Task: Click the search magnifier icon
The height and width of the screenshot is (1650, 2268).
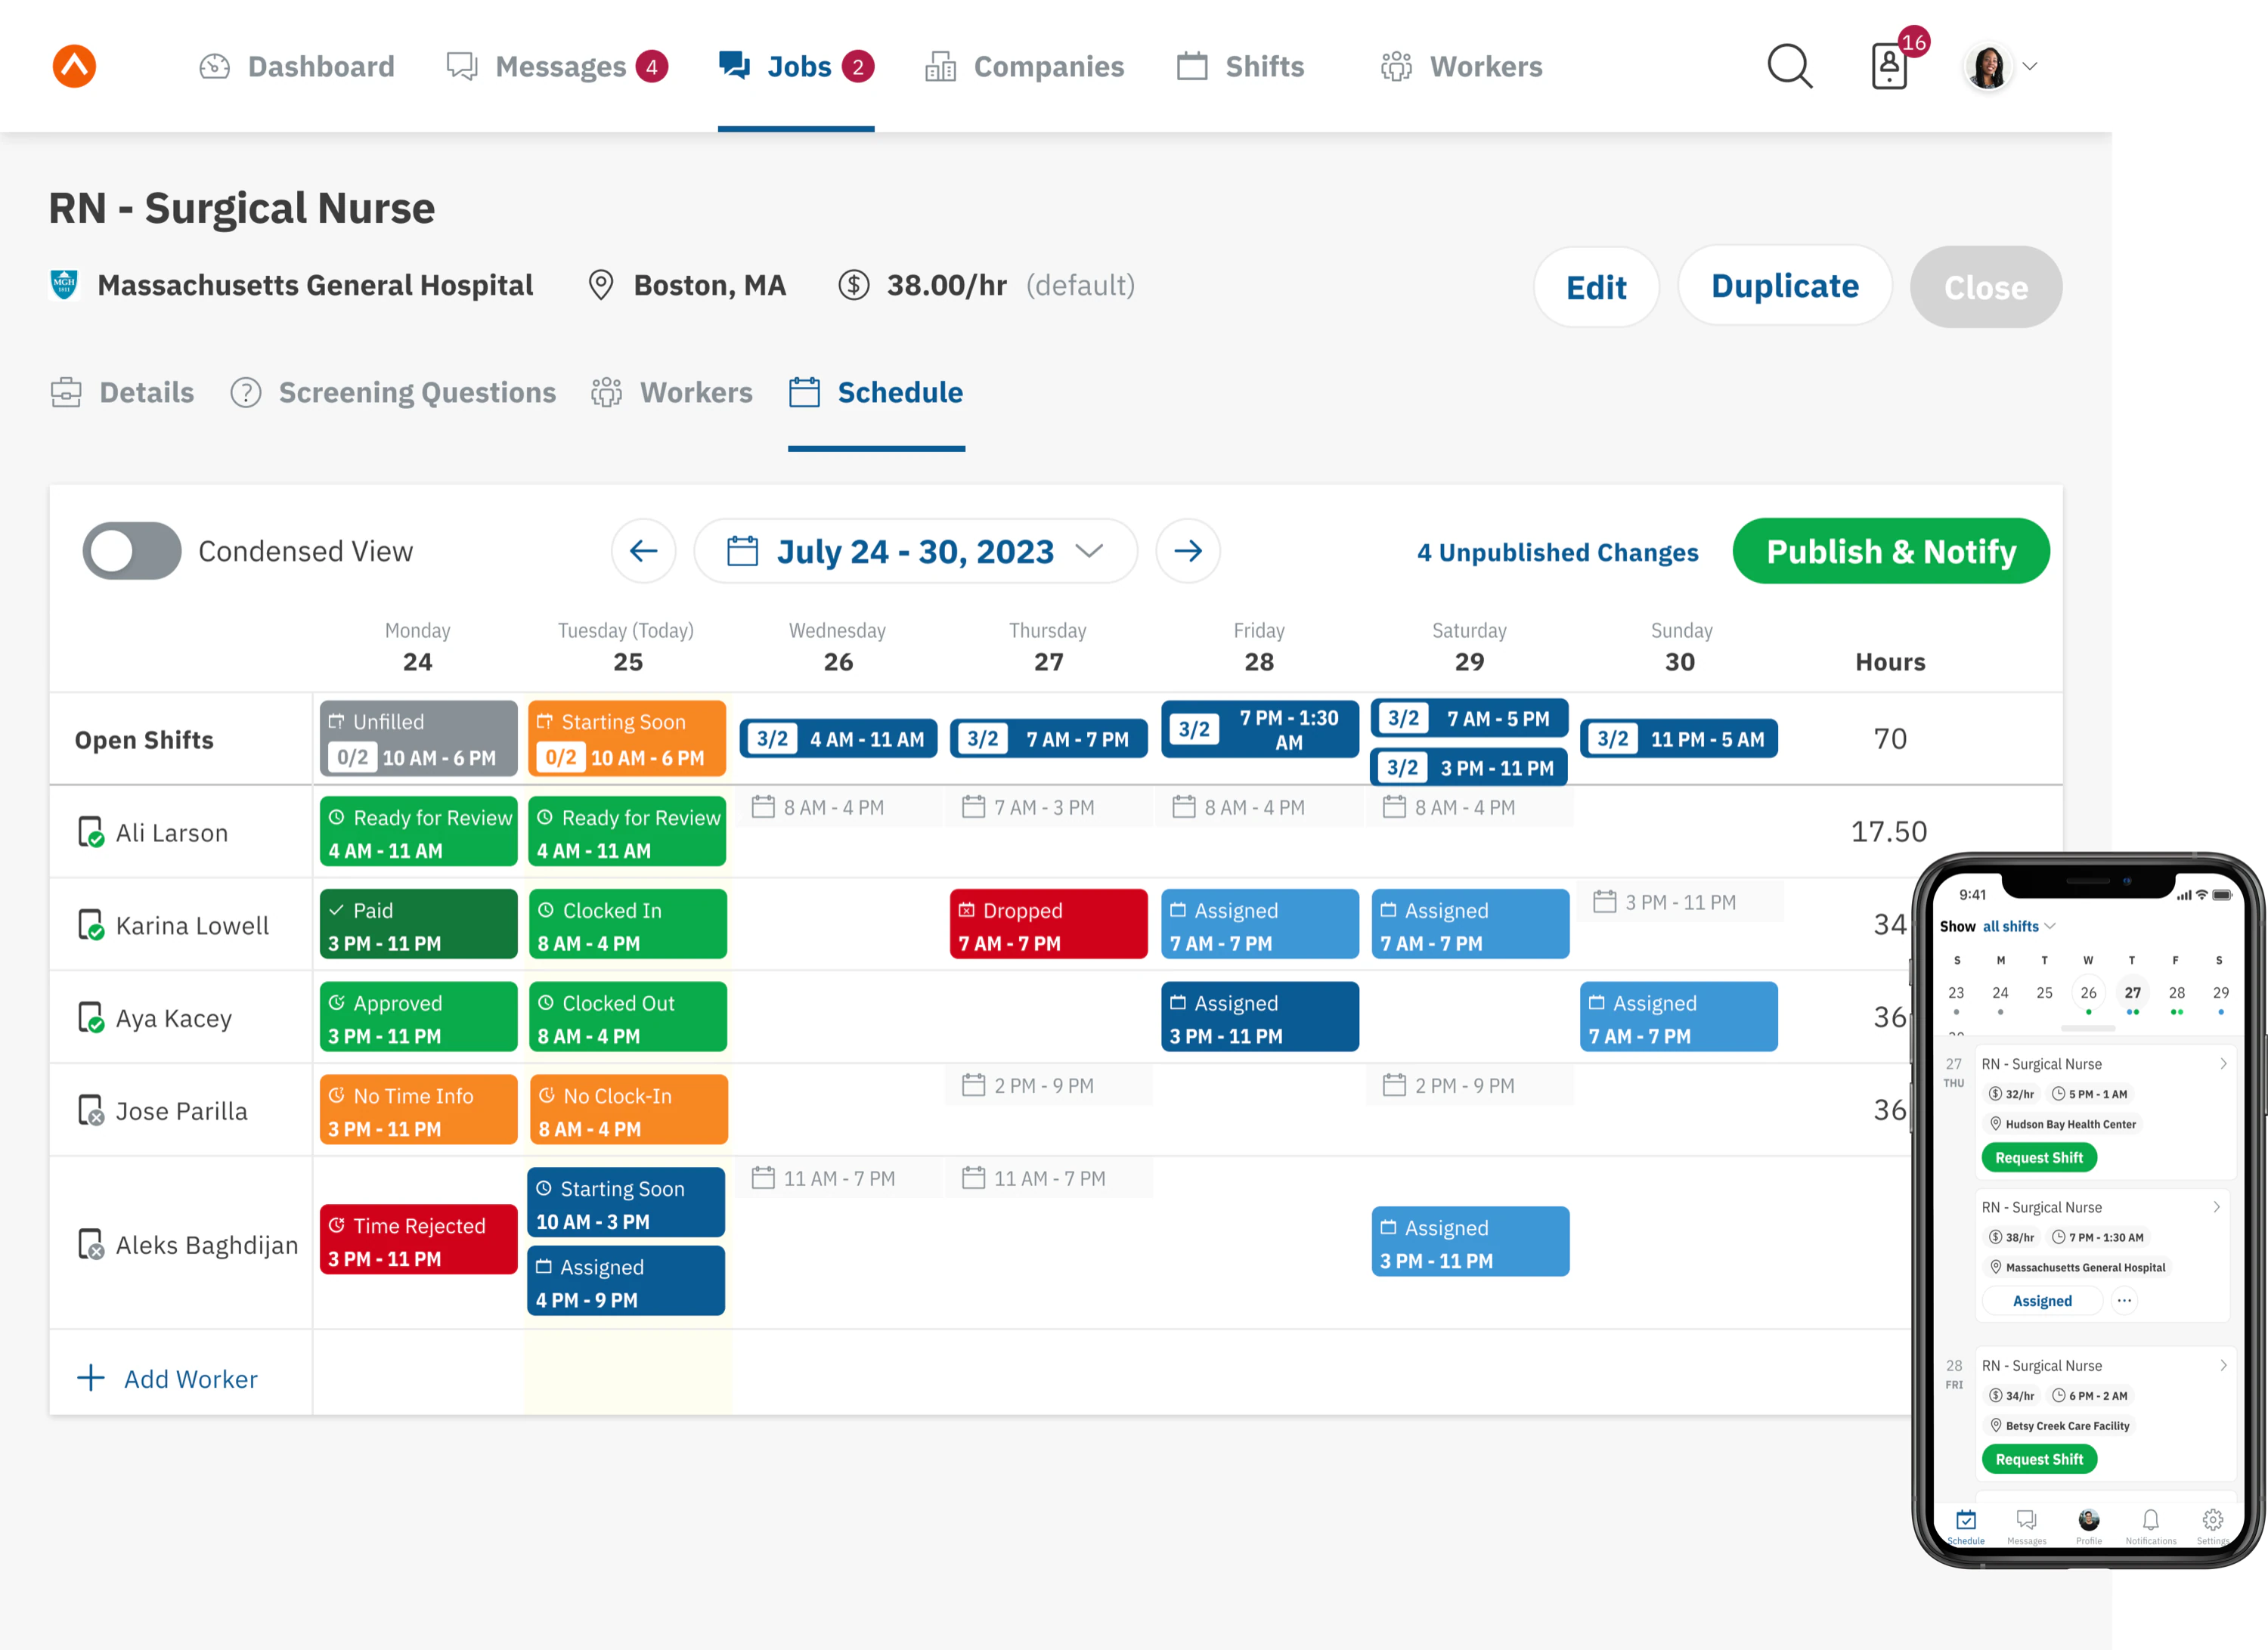Action: tap(1789, 67)
